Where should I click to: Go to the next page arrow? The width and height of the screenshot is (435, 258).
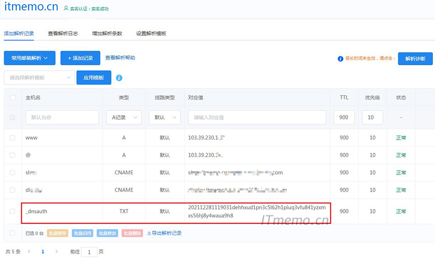pyautogui.click(x=56, y=251)
